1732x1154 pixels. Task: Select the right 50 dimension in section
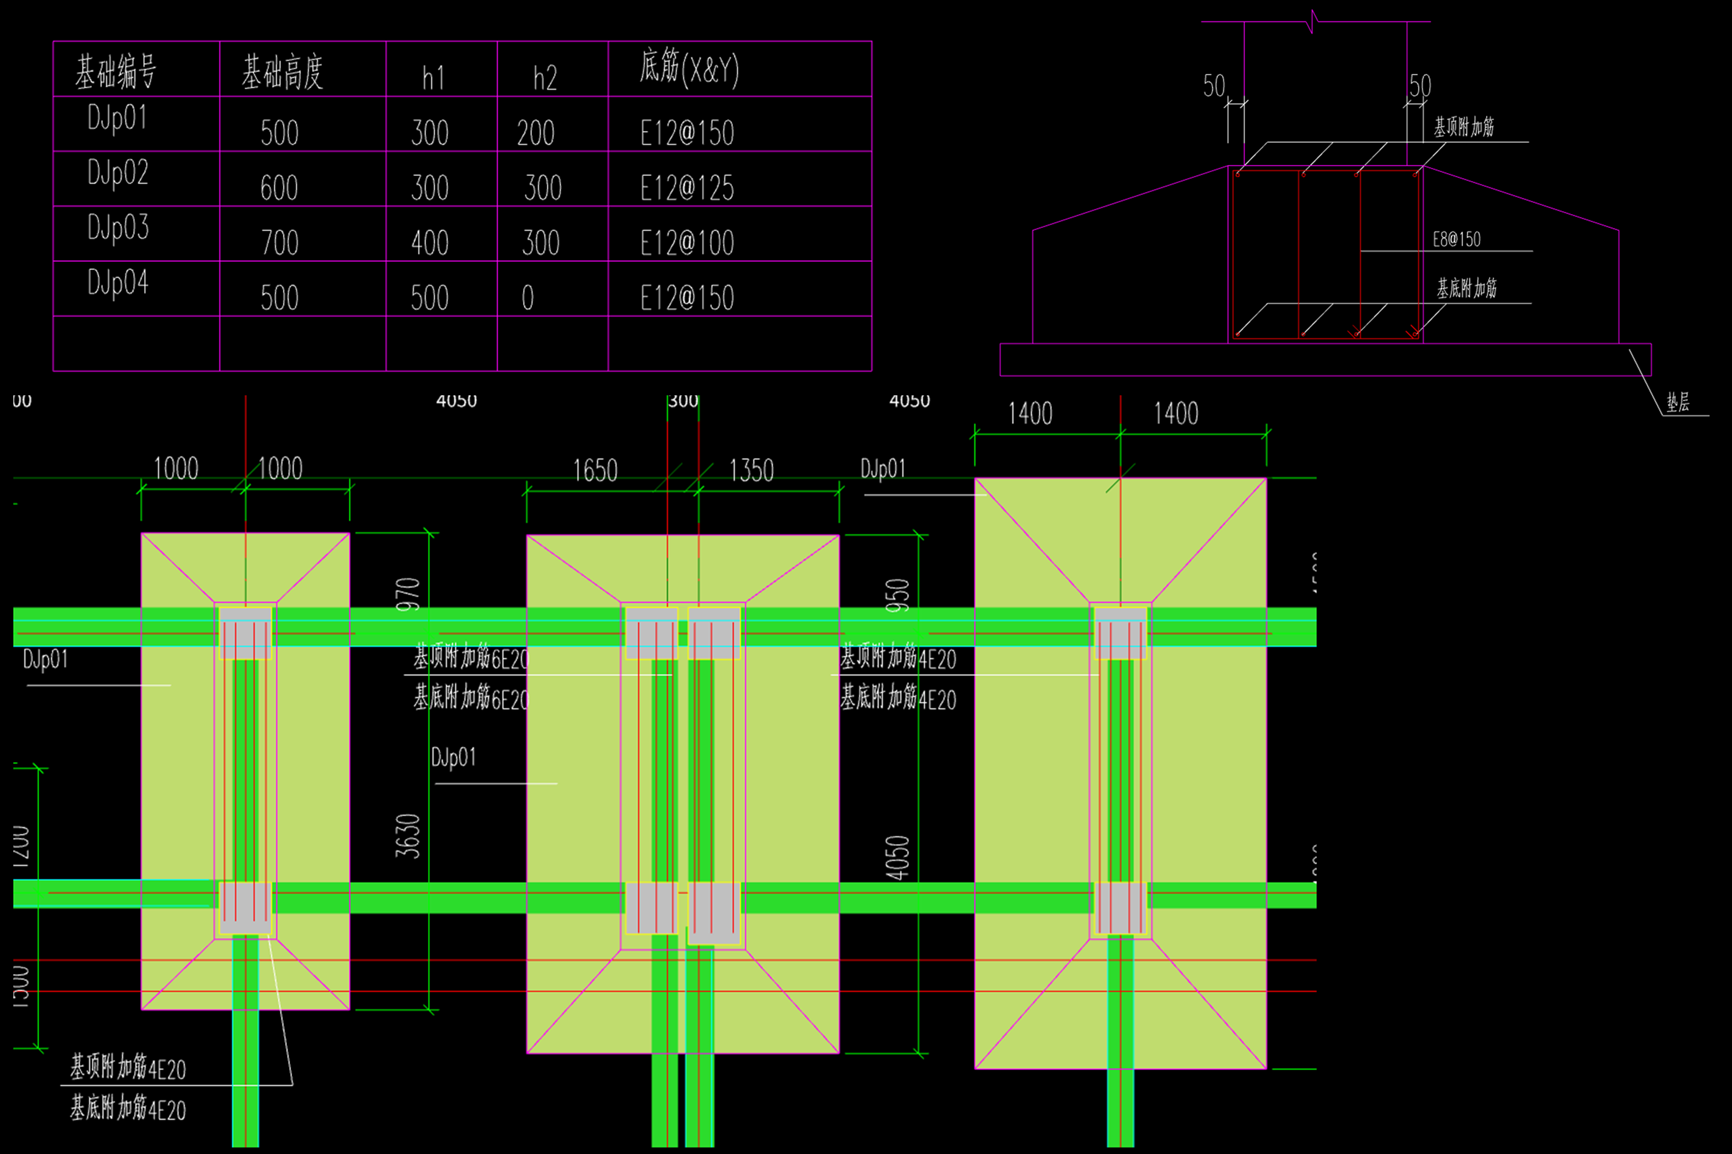point(1420,86)
